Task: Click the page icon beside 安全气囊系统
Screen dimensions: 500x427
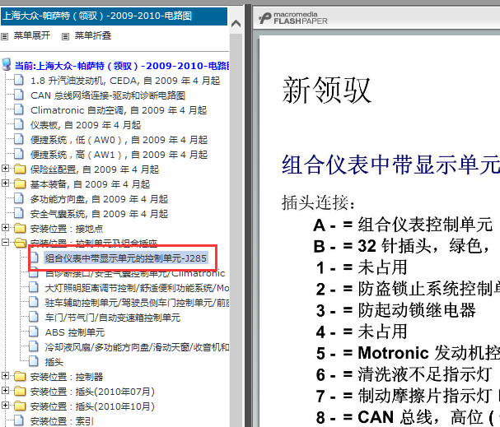Action: [x=19, y=213]
